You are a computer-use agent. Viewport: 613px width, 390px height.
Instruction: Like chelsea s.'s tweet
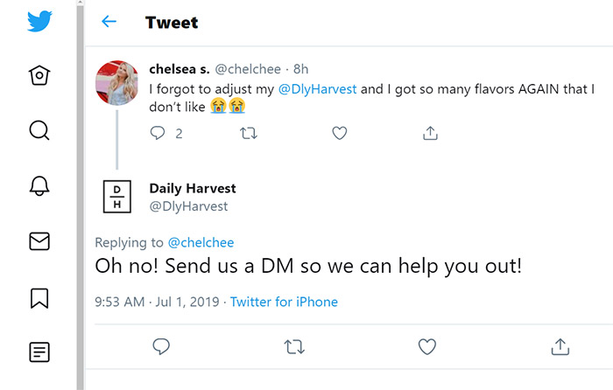340,134
